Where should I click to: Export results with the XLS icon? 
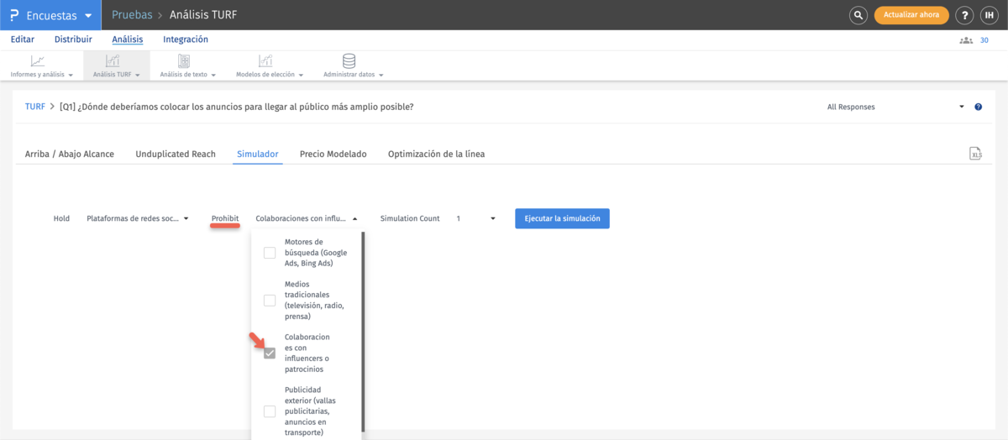[975, 154]
